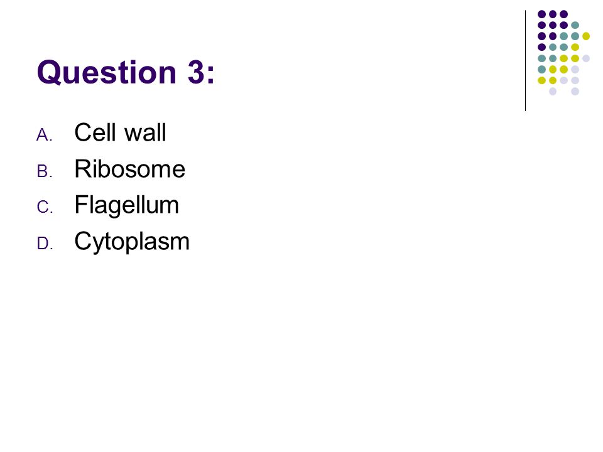Click the single teal dot in the sixth dot row
This screenshot has height=452, width=603.
coord(542,70)
